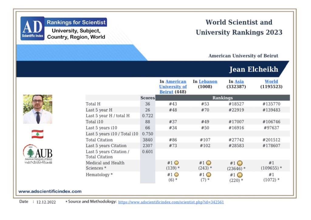Click the Rankings header bar
The height and width of the screenshot is (220, 311).
(223, 98)
